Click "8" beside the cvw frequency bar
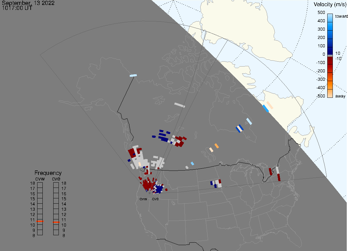This screenshot has height=251, width=348. click(x=34, y=236)
